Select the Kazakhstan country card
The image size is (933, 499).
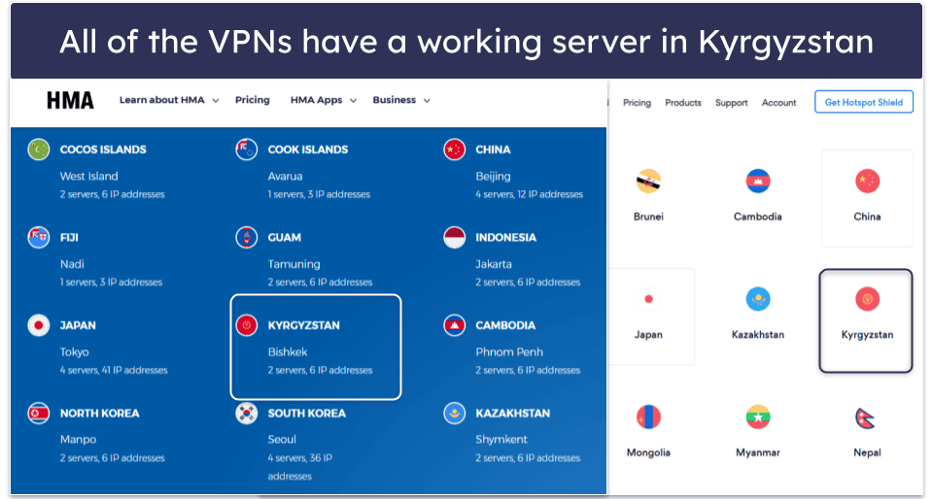757,316
